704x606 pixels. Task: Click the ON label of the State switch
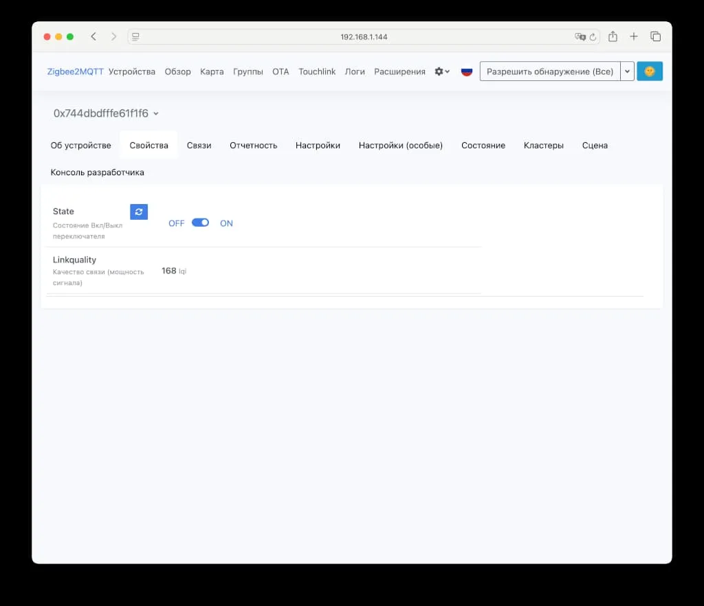[x=226, y=223]
